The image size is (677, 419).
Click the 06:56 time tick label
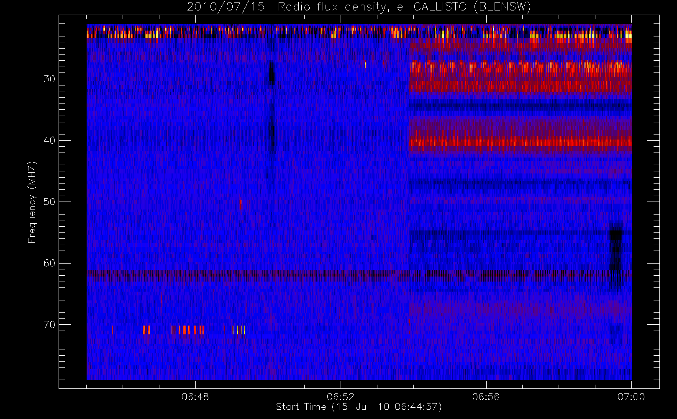486,397
